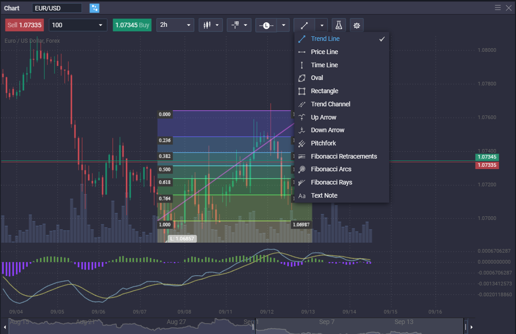
Task: Open the indicators flask icon
Action: 339,25
